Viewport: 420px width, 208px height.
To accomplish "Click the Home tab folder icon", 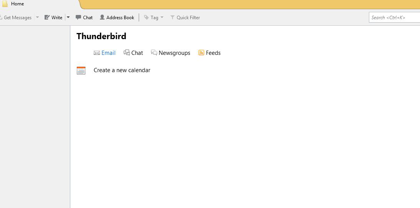I will click(5, 4).
